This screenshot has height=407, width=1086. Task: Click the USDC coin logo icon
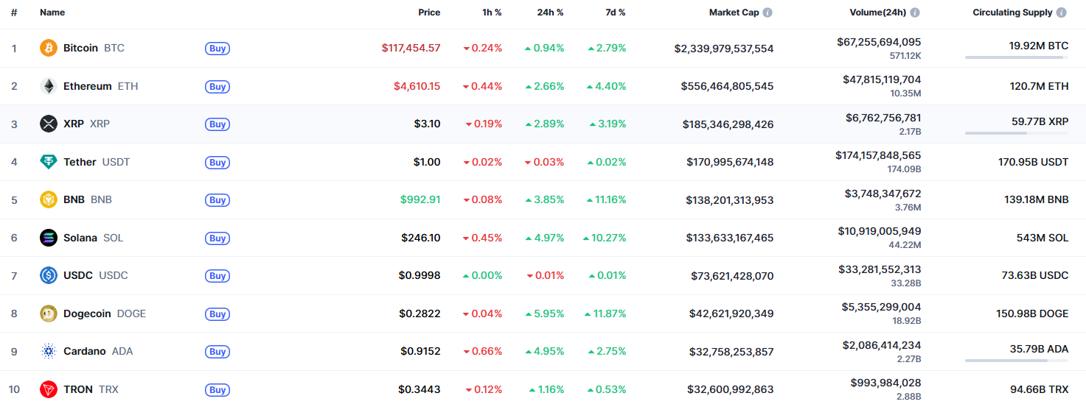(x=48, y=275)
